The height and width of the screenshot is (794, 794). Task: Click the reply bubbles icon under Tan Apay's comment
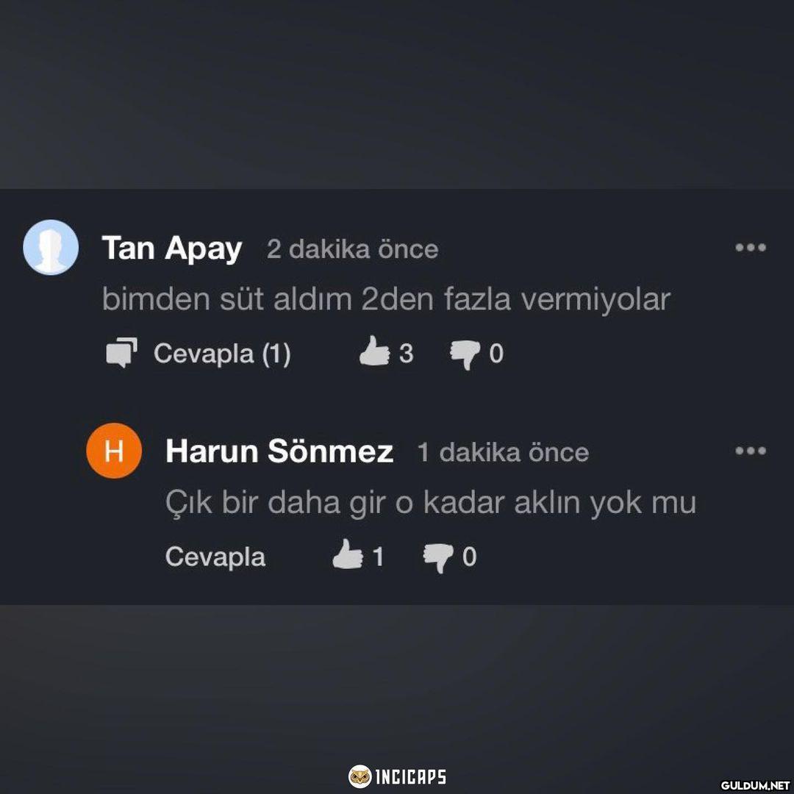(x=121, y=352)
